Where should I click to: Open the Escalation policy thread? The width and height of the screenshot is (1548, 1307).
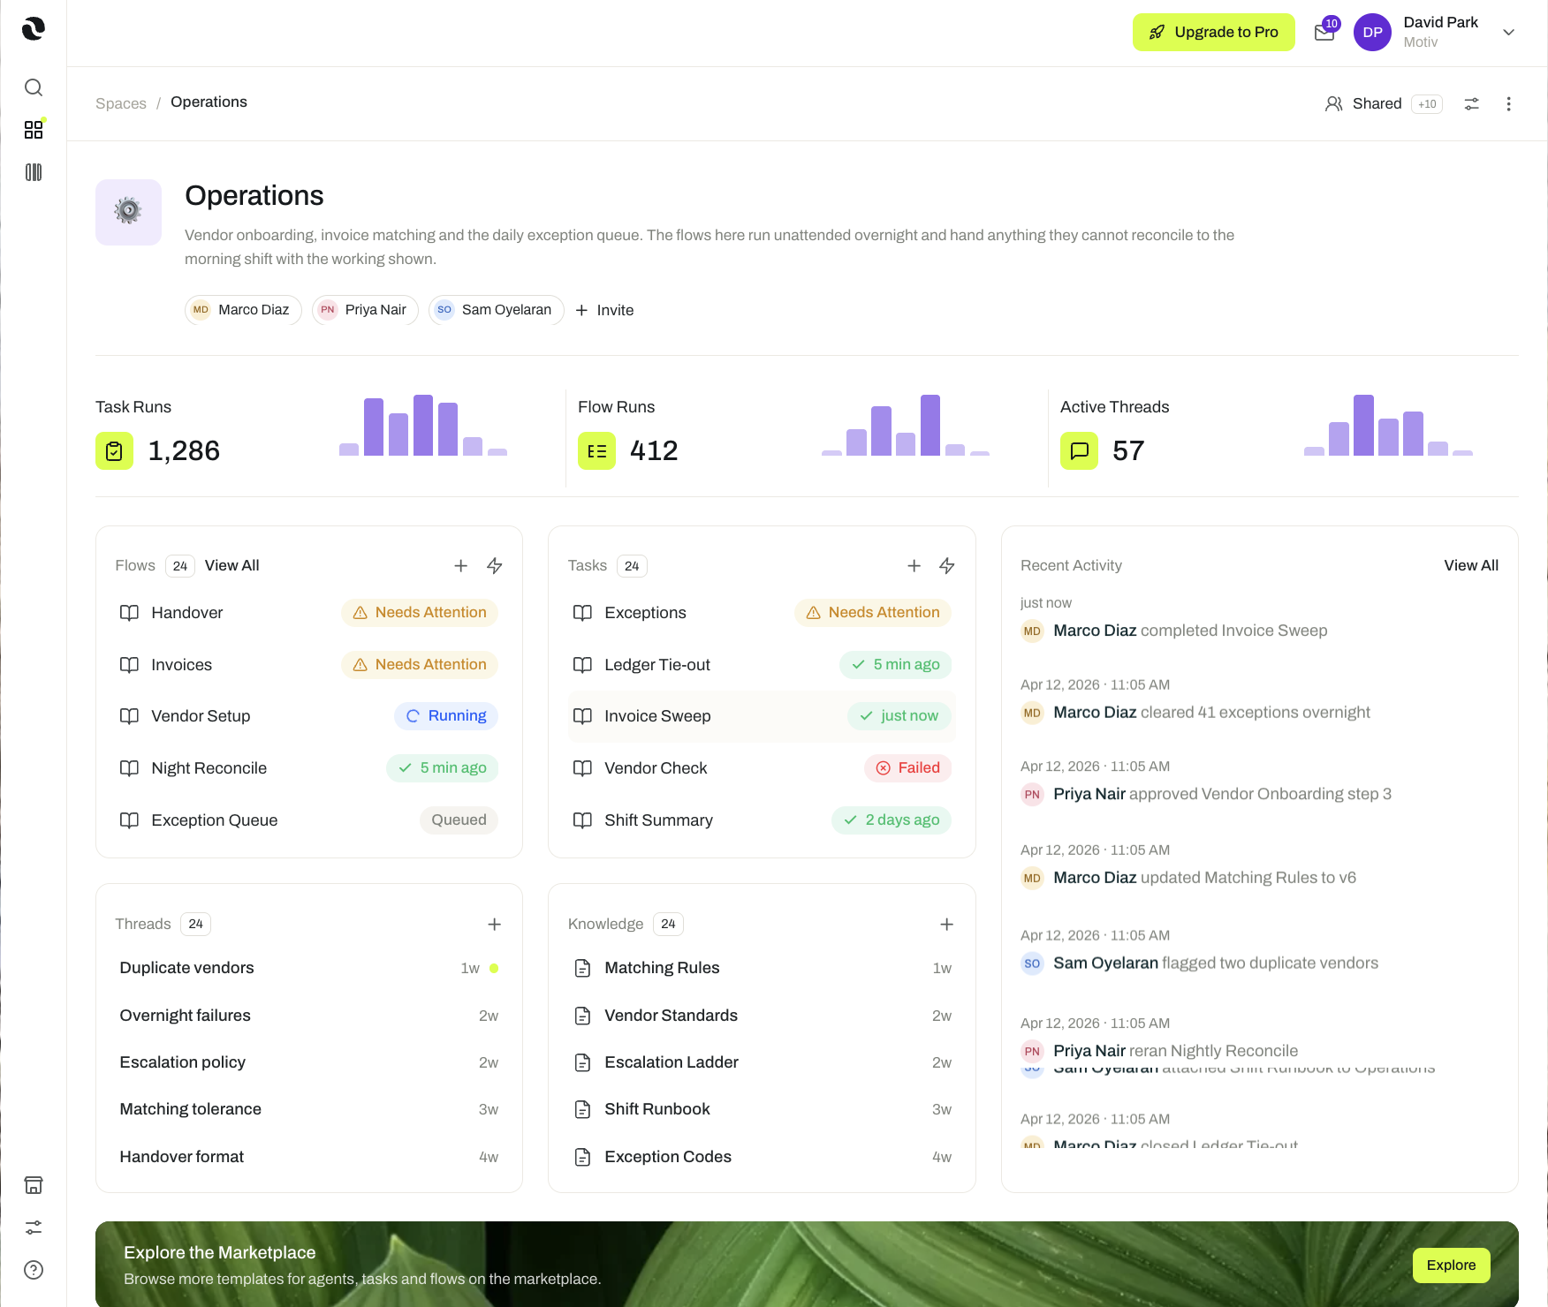pyautogui.click(x=309, y=1062)
